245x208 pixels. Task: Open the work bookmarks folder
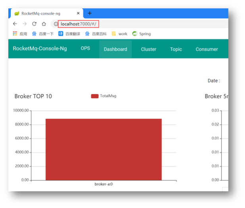[x=119, y=34]
